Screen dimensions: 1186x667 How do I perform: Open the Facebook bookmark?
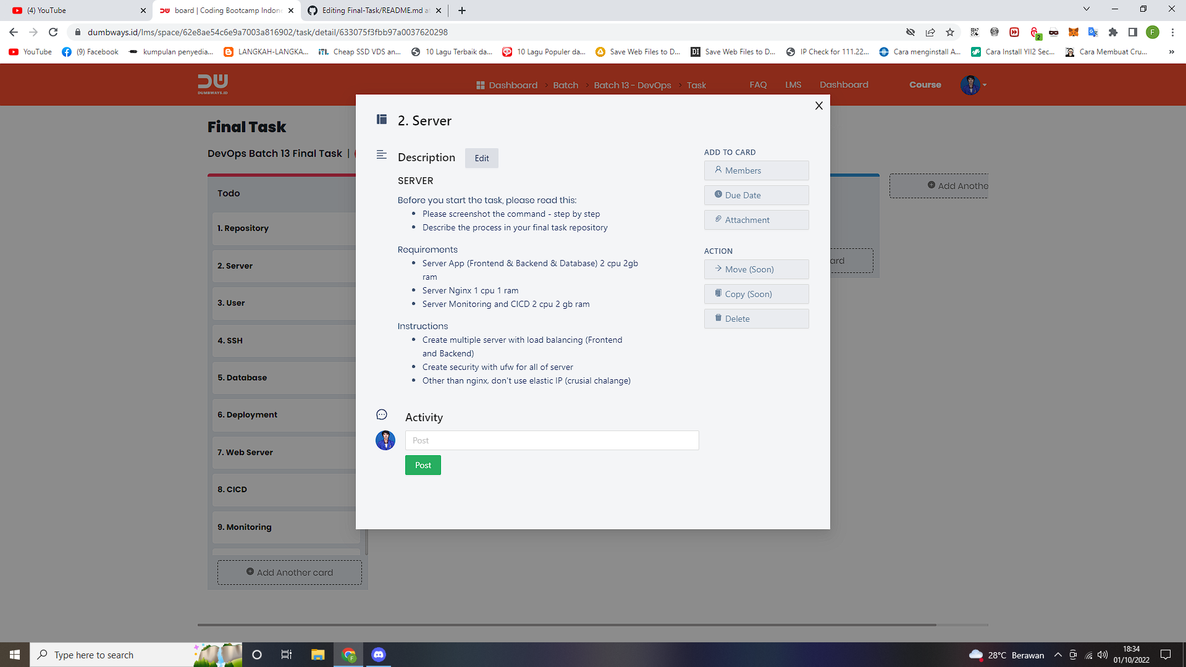(90, 52)
